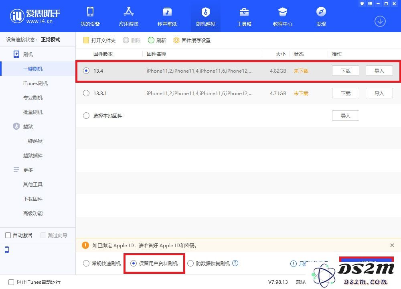Click the 打开文件夹 folder icon
Image resolution: width=401 pixels, height=289 pixels.
click(x=86, y=40)
